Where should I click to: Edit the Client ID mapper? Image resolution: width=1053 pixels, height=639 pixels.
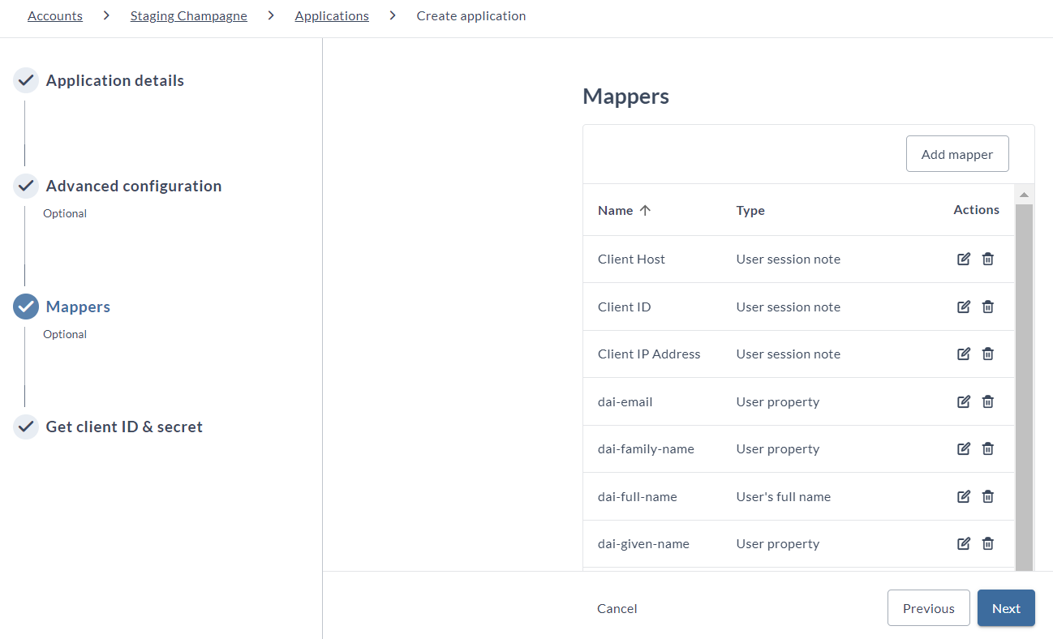point(964,307)
